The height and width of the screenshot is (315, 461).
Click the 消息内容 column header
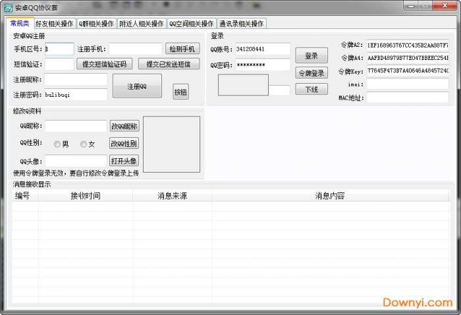330,196
